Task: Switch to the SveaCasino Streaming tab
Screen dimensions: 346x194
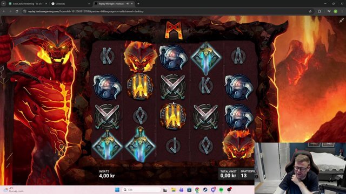Action: point(28,4)
